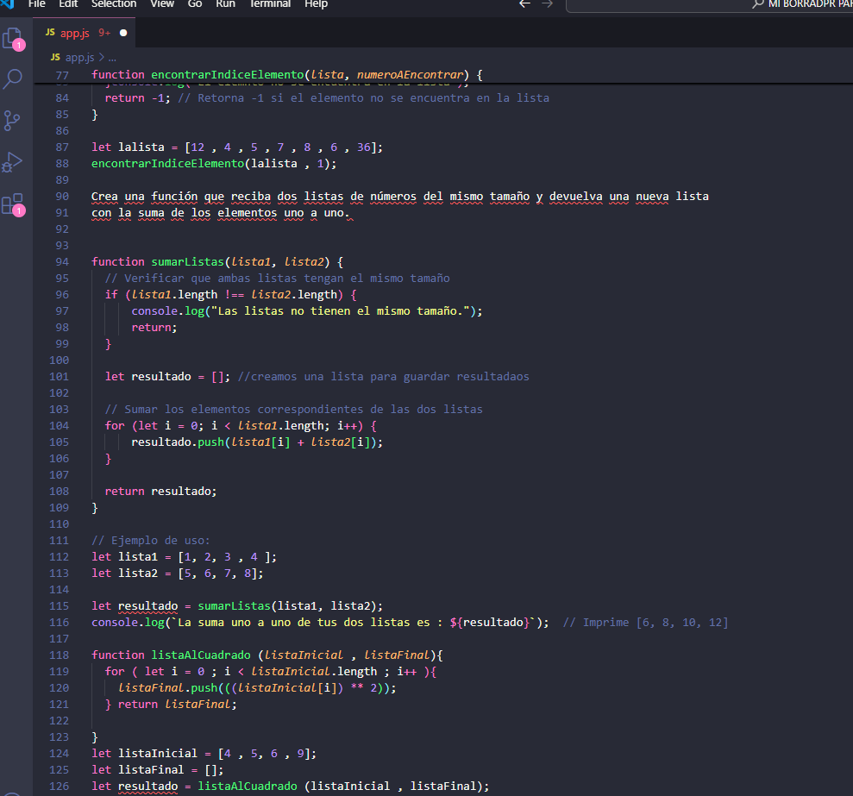The width and height of the screenshot is (853, 796).
Task: Open the Edit menu
Action: coord(68,3)
